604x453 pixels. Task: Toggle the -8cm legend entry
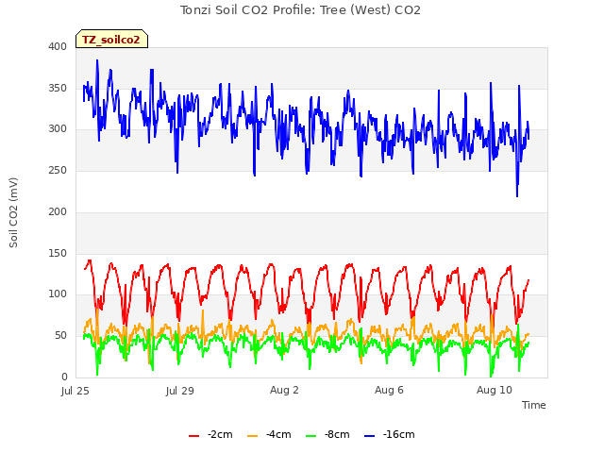pyautogui.click(x=327, y=434)
